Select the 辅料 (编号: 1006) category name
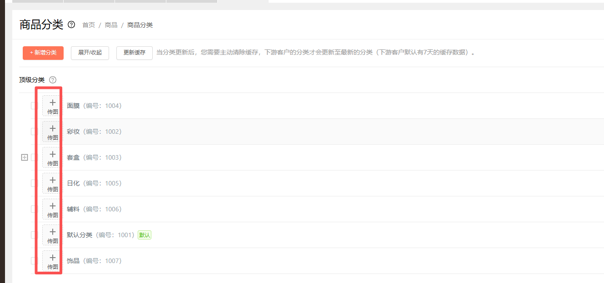This screenshot has width=604, height=283. 94,209
